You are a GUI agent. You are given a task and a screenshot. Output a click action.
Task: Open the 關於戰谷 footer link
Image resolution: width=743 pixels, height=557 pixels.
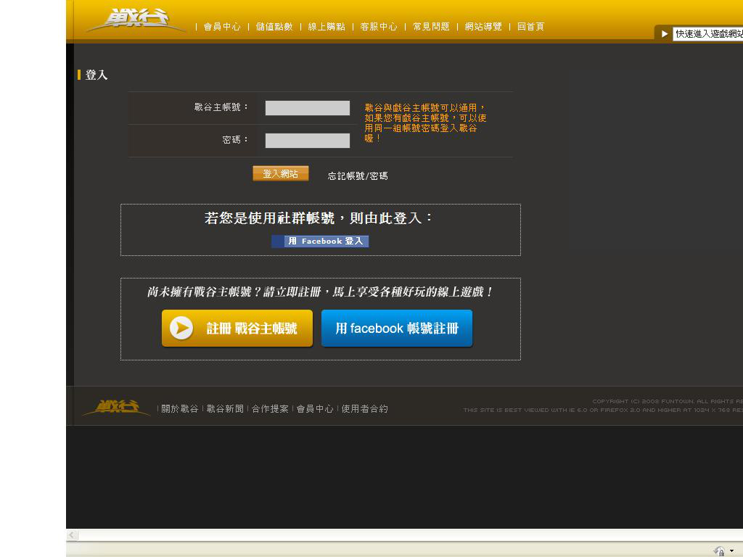pos(180,409)
